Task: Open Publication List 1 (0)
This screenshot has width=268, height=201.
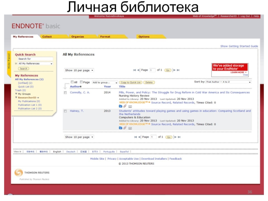Action: tap(30, 105)
